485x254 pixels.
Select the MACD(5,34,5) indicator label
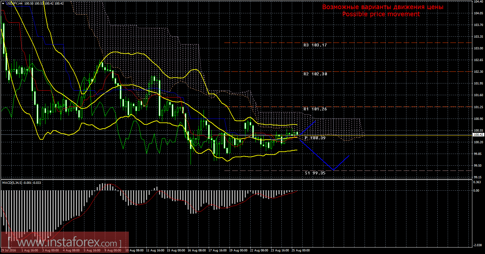point(12,183)
